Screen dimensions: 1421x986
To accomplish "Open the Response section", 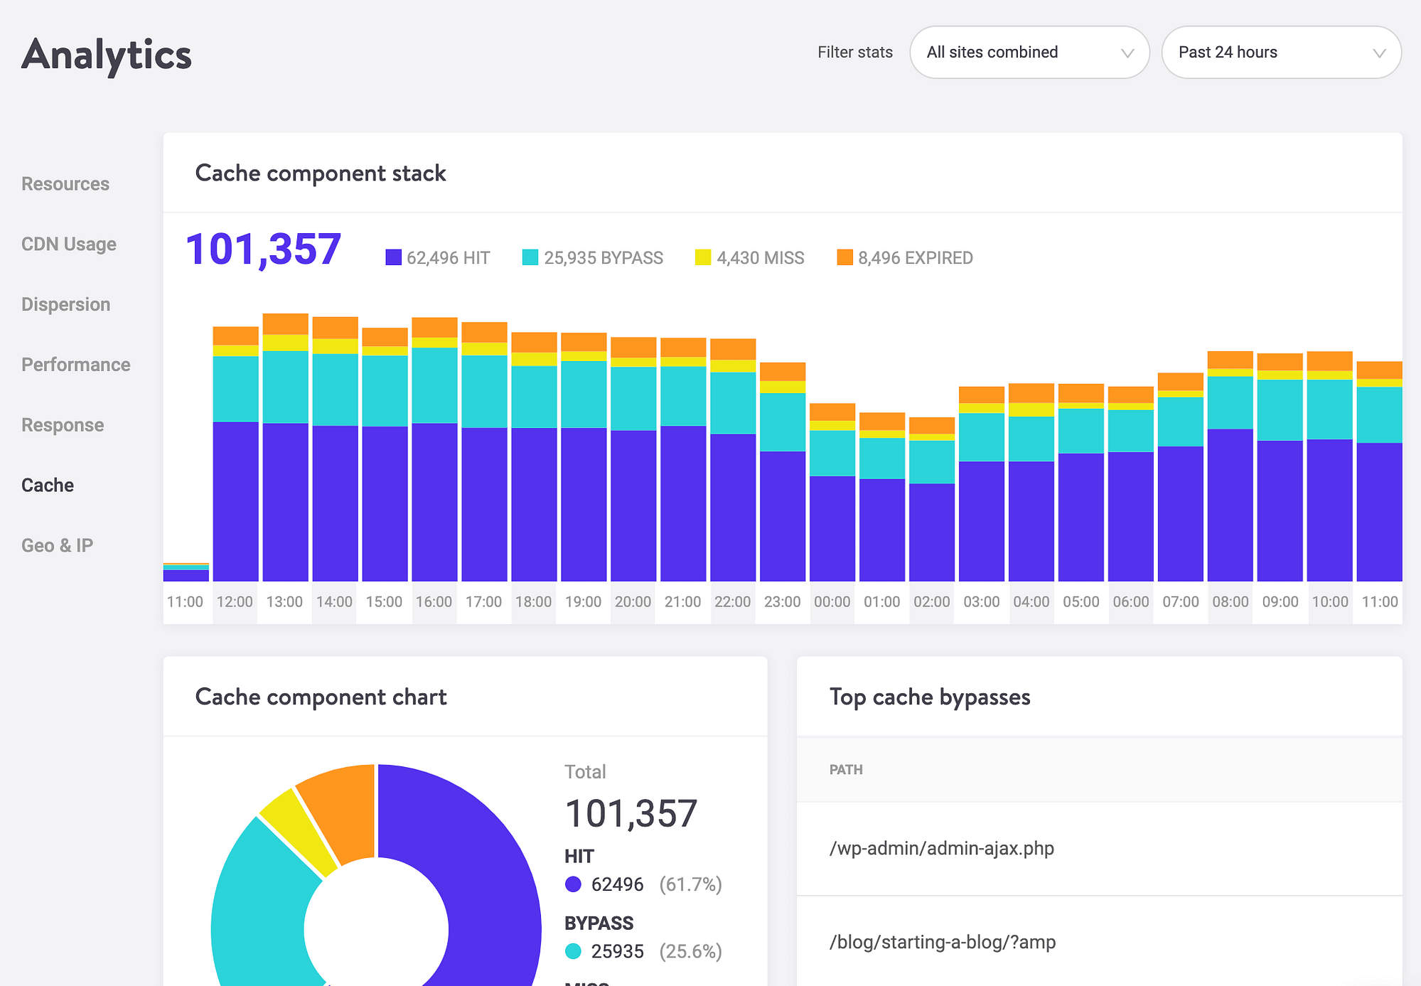I will click(x=63, y=426).
